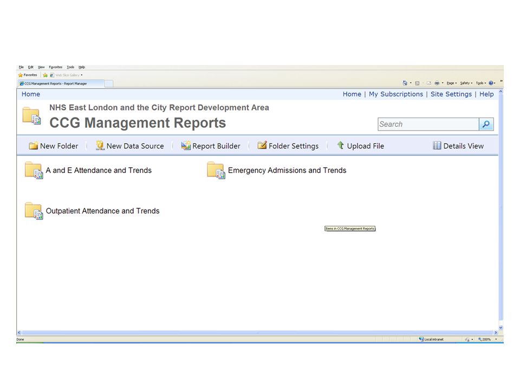520x390 pixels.
Task: Click the Print icon in command bar
Action: pos(437,83)
